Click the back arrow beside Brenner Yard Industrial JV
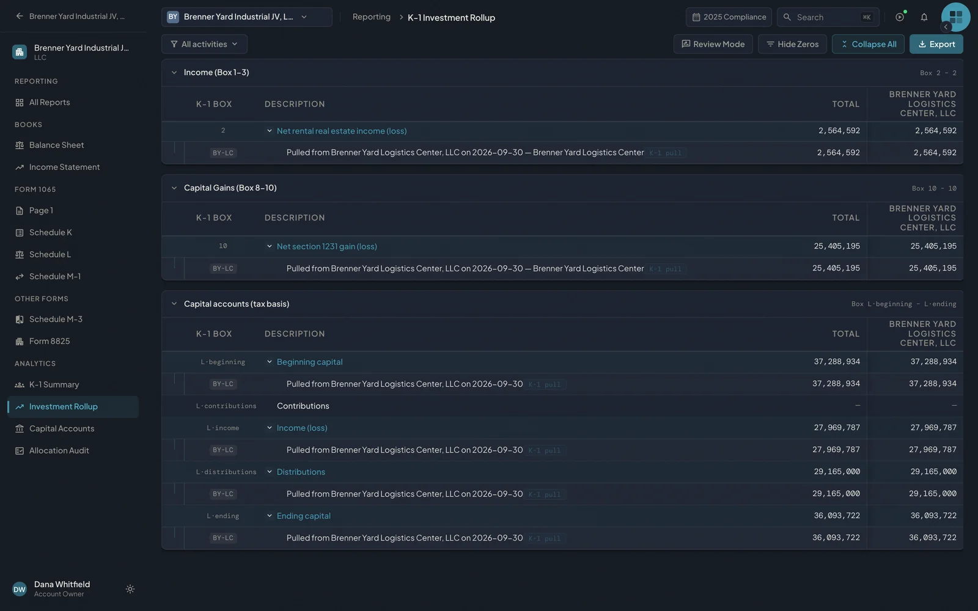 coord(20,16)
